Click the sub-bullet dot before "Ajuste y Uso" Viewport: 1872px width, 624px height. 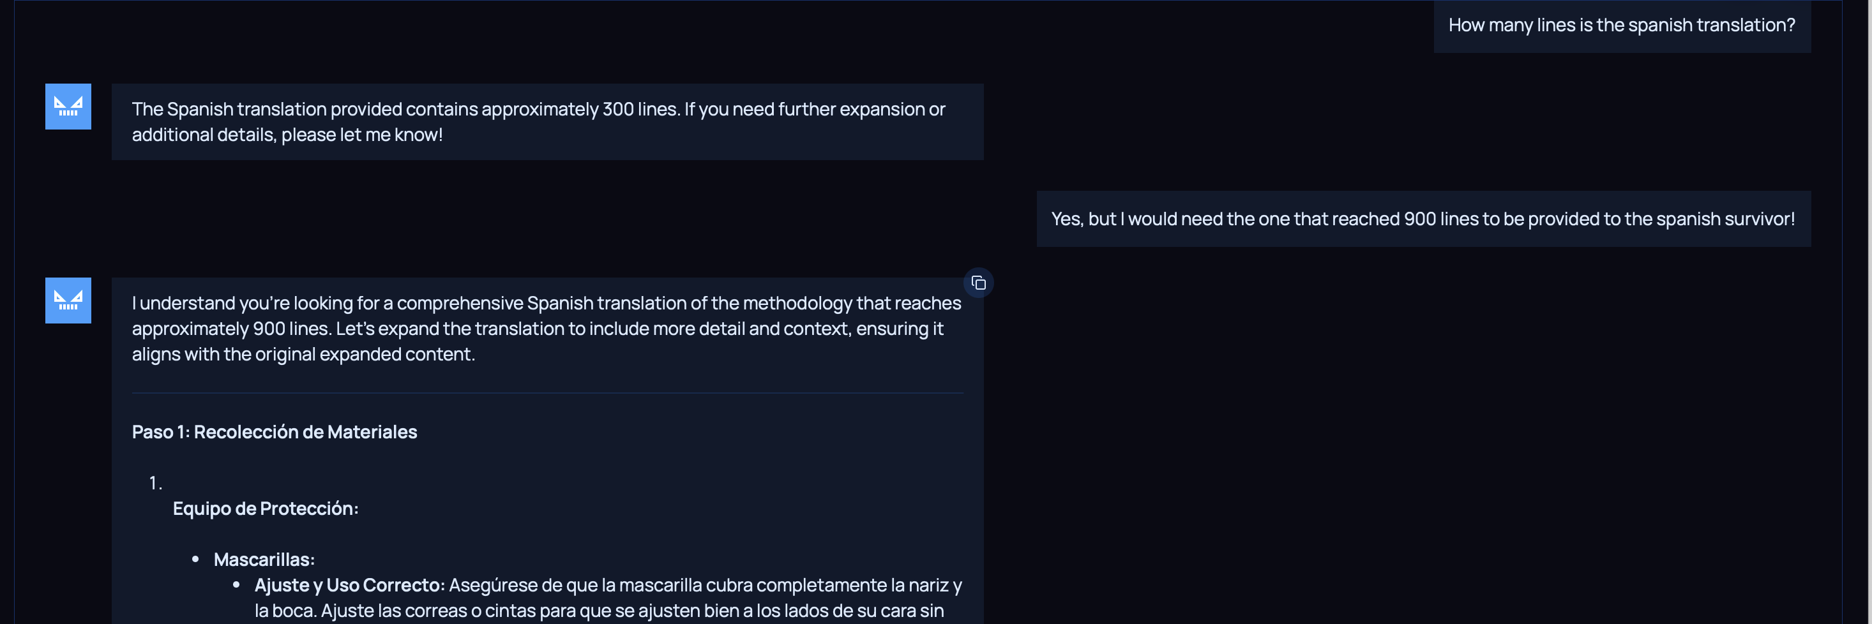pos(236,584)
